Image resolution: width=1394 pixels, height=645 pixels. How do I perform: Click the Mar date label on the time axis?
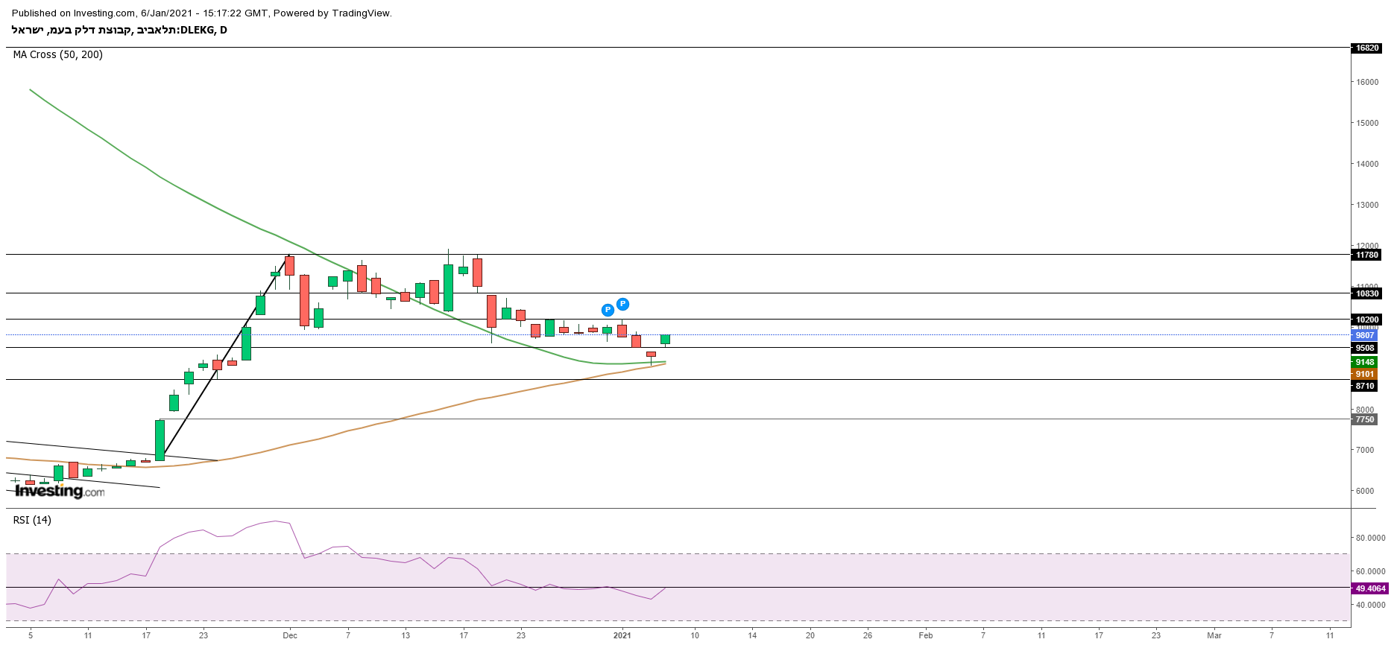point(1214,635)
